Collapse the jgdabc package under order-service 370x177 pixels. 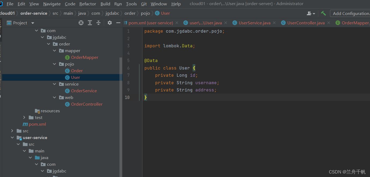tap(42, 37)
